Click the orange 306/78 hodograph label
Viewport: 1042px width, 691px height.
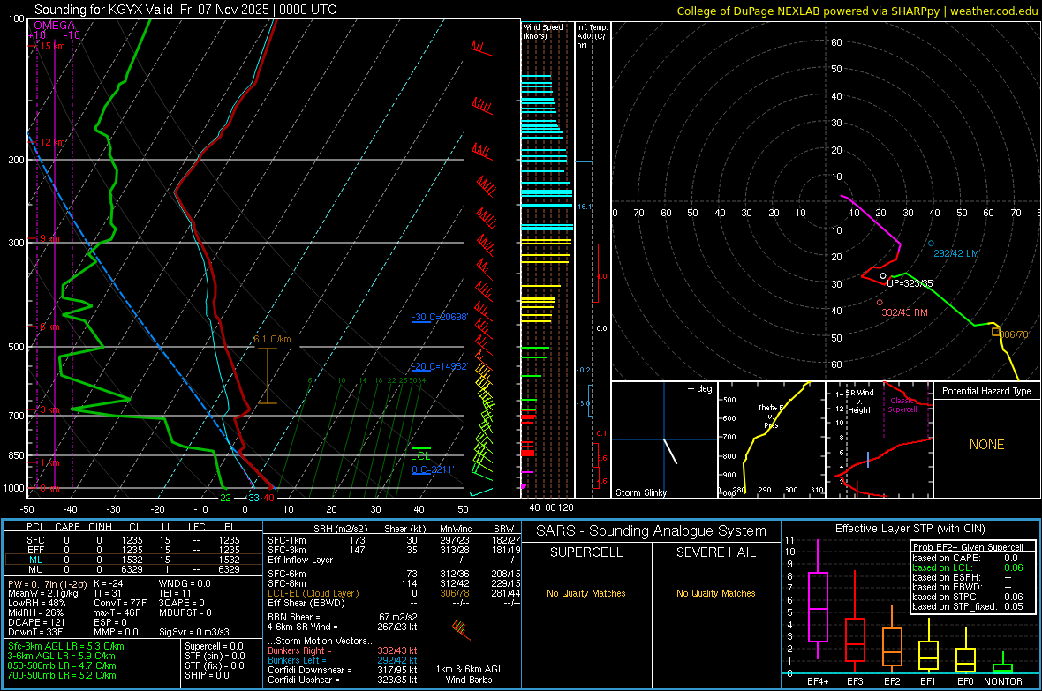click(1014, 334)
